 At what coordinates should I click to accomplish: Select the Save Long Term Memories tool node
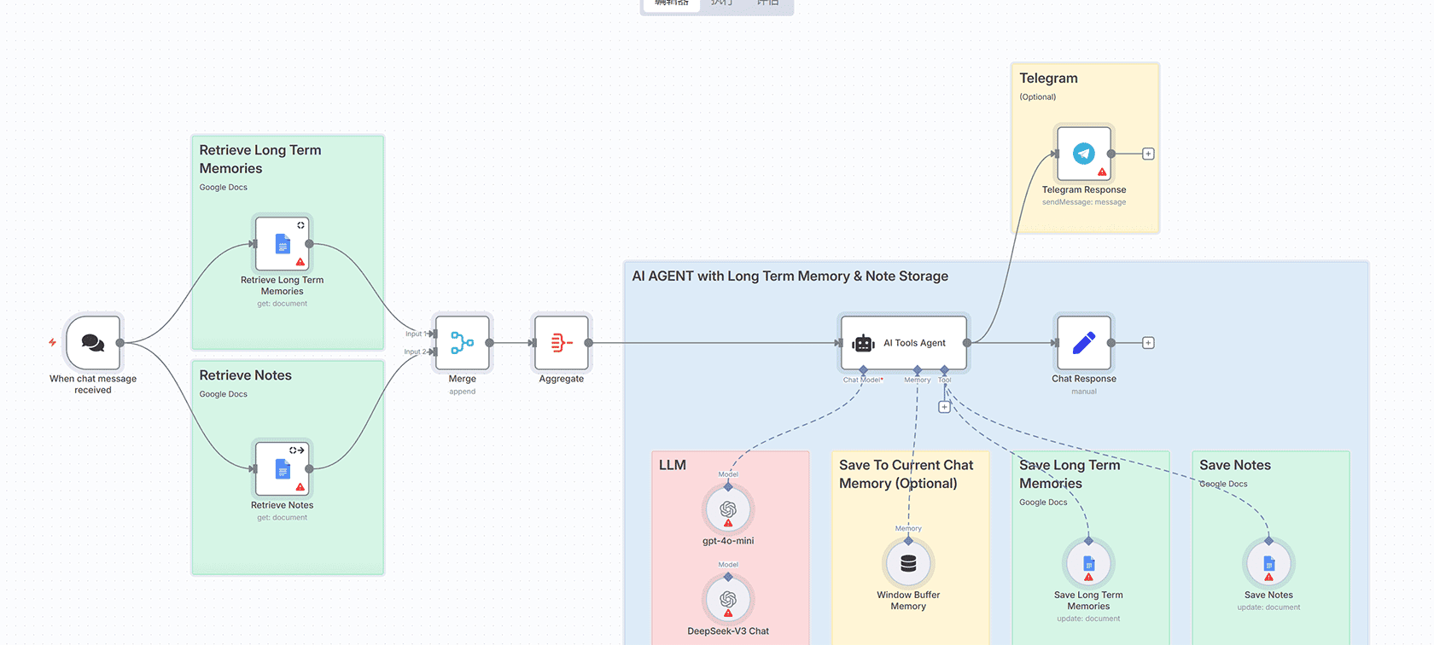1088,564
